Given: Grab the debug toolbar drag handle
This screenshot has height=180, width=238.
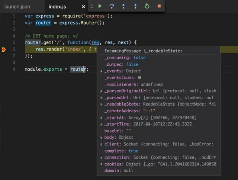Looking at the screenshot, I should (92, 6).
